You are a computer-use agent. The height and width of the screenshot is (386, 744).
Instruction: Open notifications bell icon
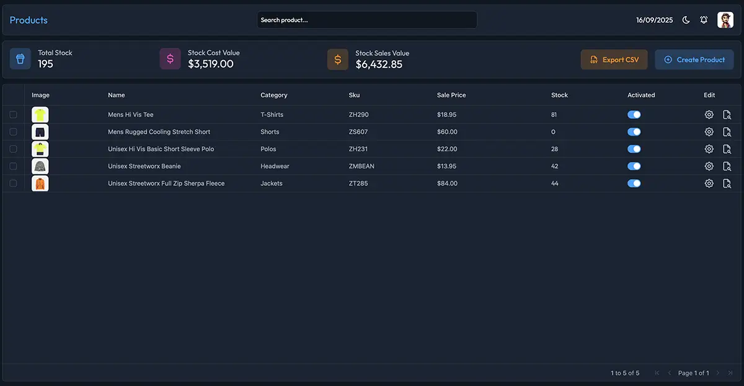704,20
